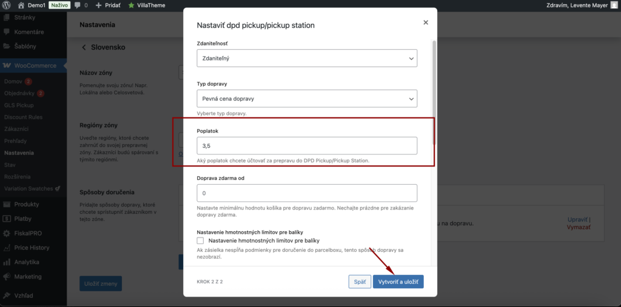621x307 pixels.
Task: Click the dialog's vertical scrollbar
Action: click(x=434, y=91)
